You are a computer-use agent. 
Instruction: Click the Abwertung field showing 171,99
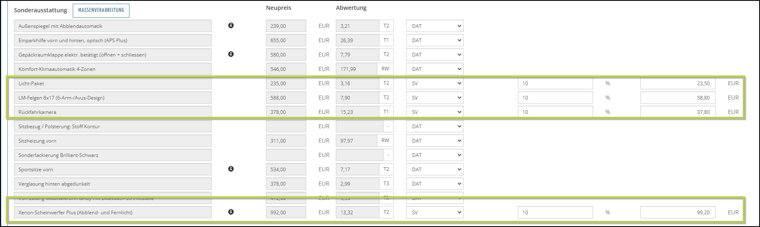(x=356, y=69)
